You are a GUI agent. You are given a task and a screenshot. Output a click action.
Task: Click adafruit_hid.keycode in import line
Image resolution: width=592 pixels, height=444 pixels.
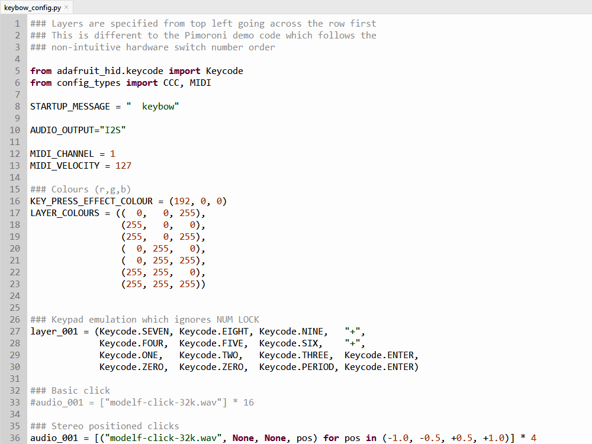(110, 71)
